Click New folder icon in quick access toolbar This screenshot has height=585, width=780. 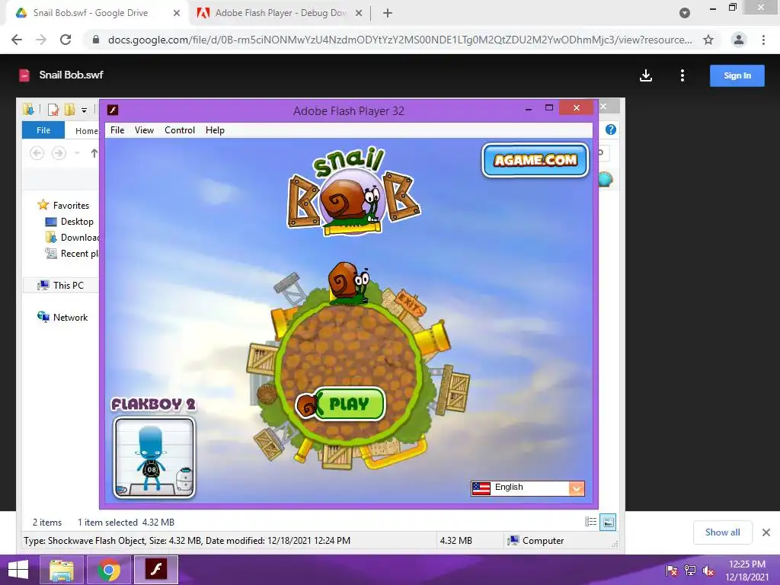[69, 110]
